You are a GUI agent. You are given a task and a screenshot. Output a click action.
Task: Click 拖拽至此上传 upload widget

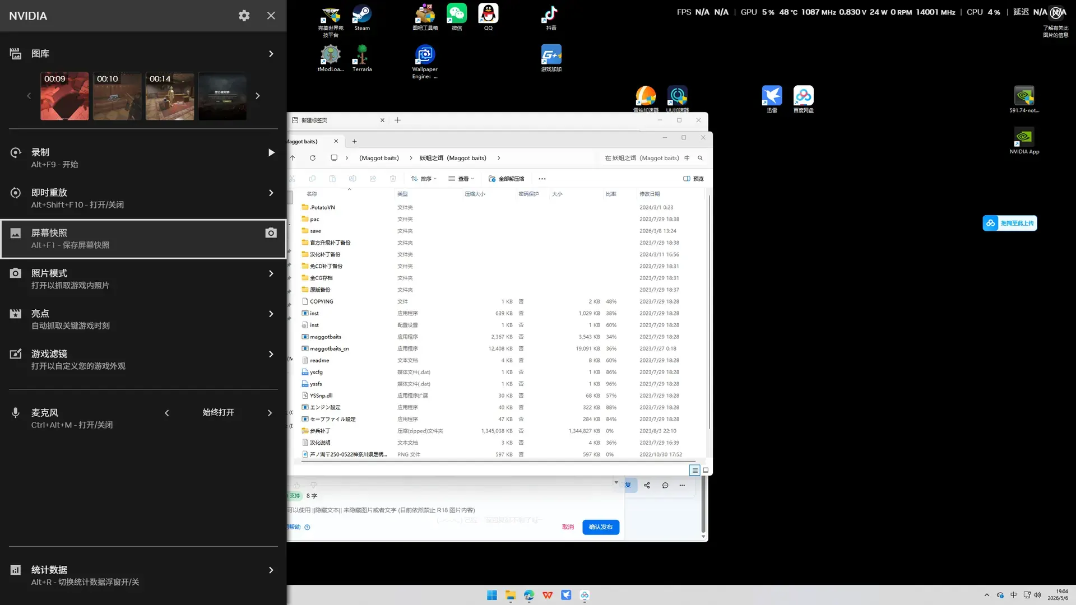pos(1010,223)
